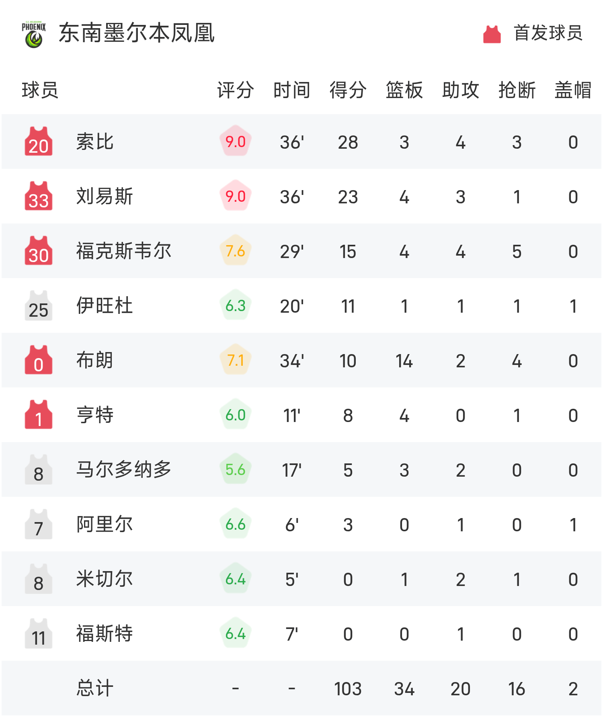Click the 篮板 column header
603x717 pixels.
404,90
